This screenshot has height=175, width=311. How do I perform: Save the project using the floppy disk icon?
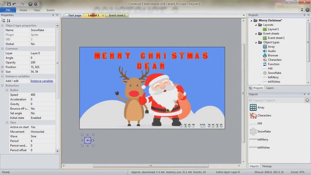click(x=9, y=3)
